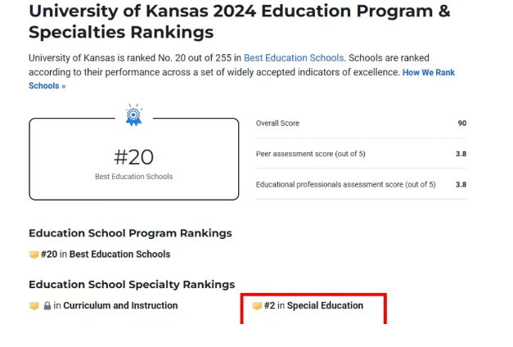Click the #20 rank number in box
This screenshot has width=513, height=347.
pos(133,157)
